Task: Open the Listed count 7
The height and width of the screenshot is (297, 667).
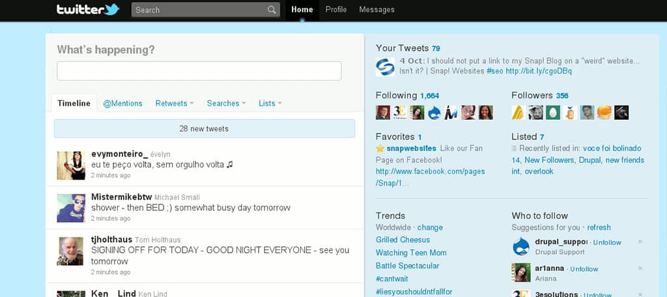Action: point(542,137)
